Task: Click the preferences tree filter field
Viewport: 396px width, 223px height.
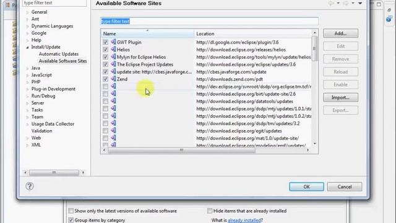Action: [54, 3]
